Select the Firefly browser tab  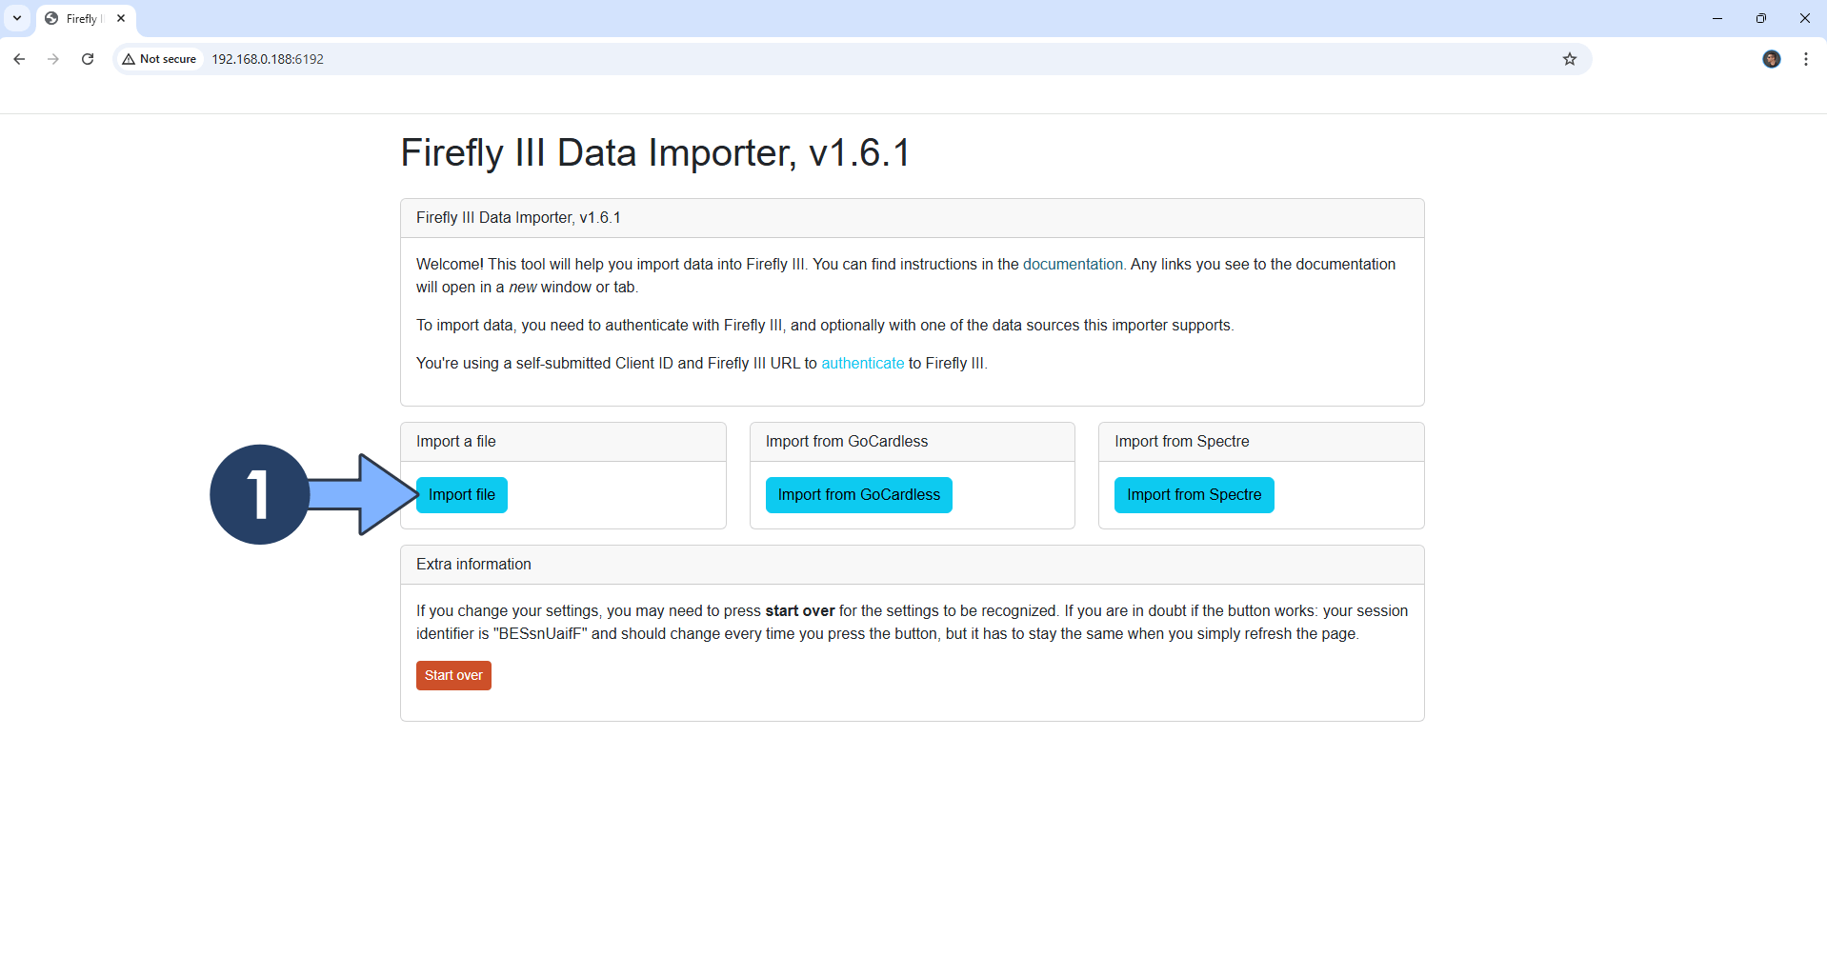point(84,18)
